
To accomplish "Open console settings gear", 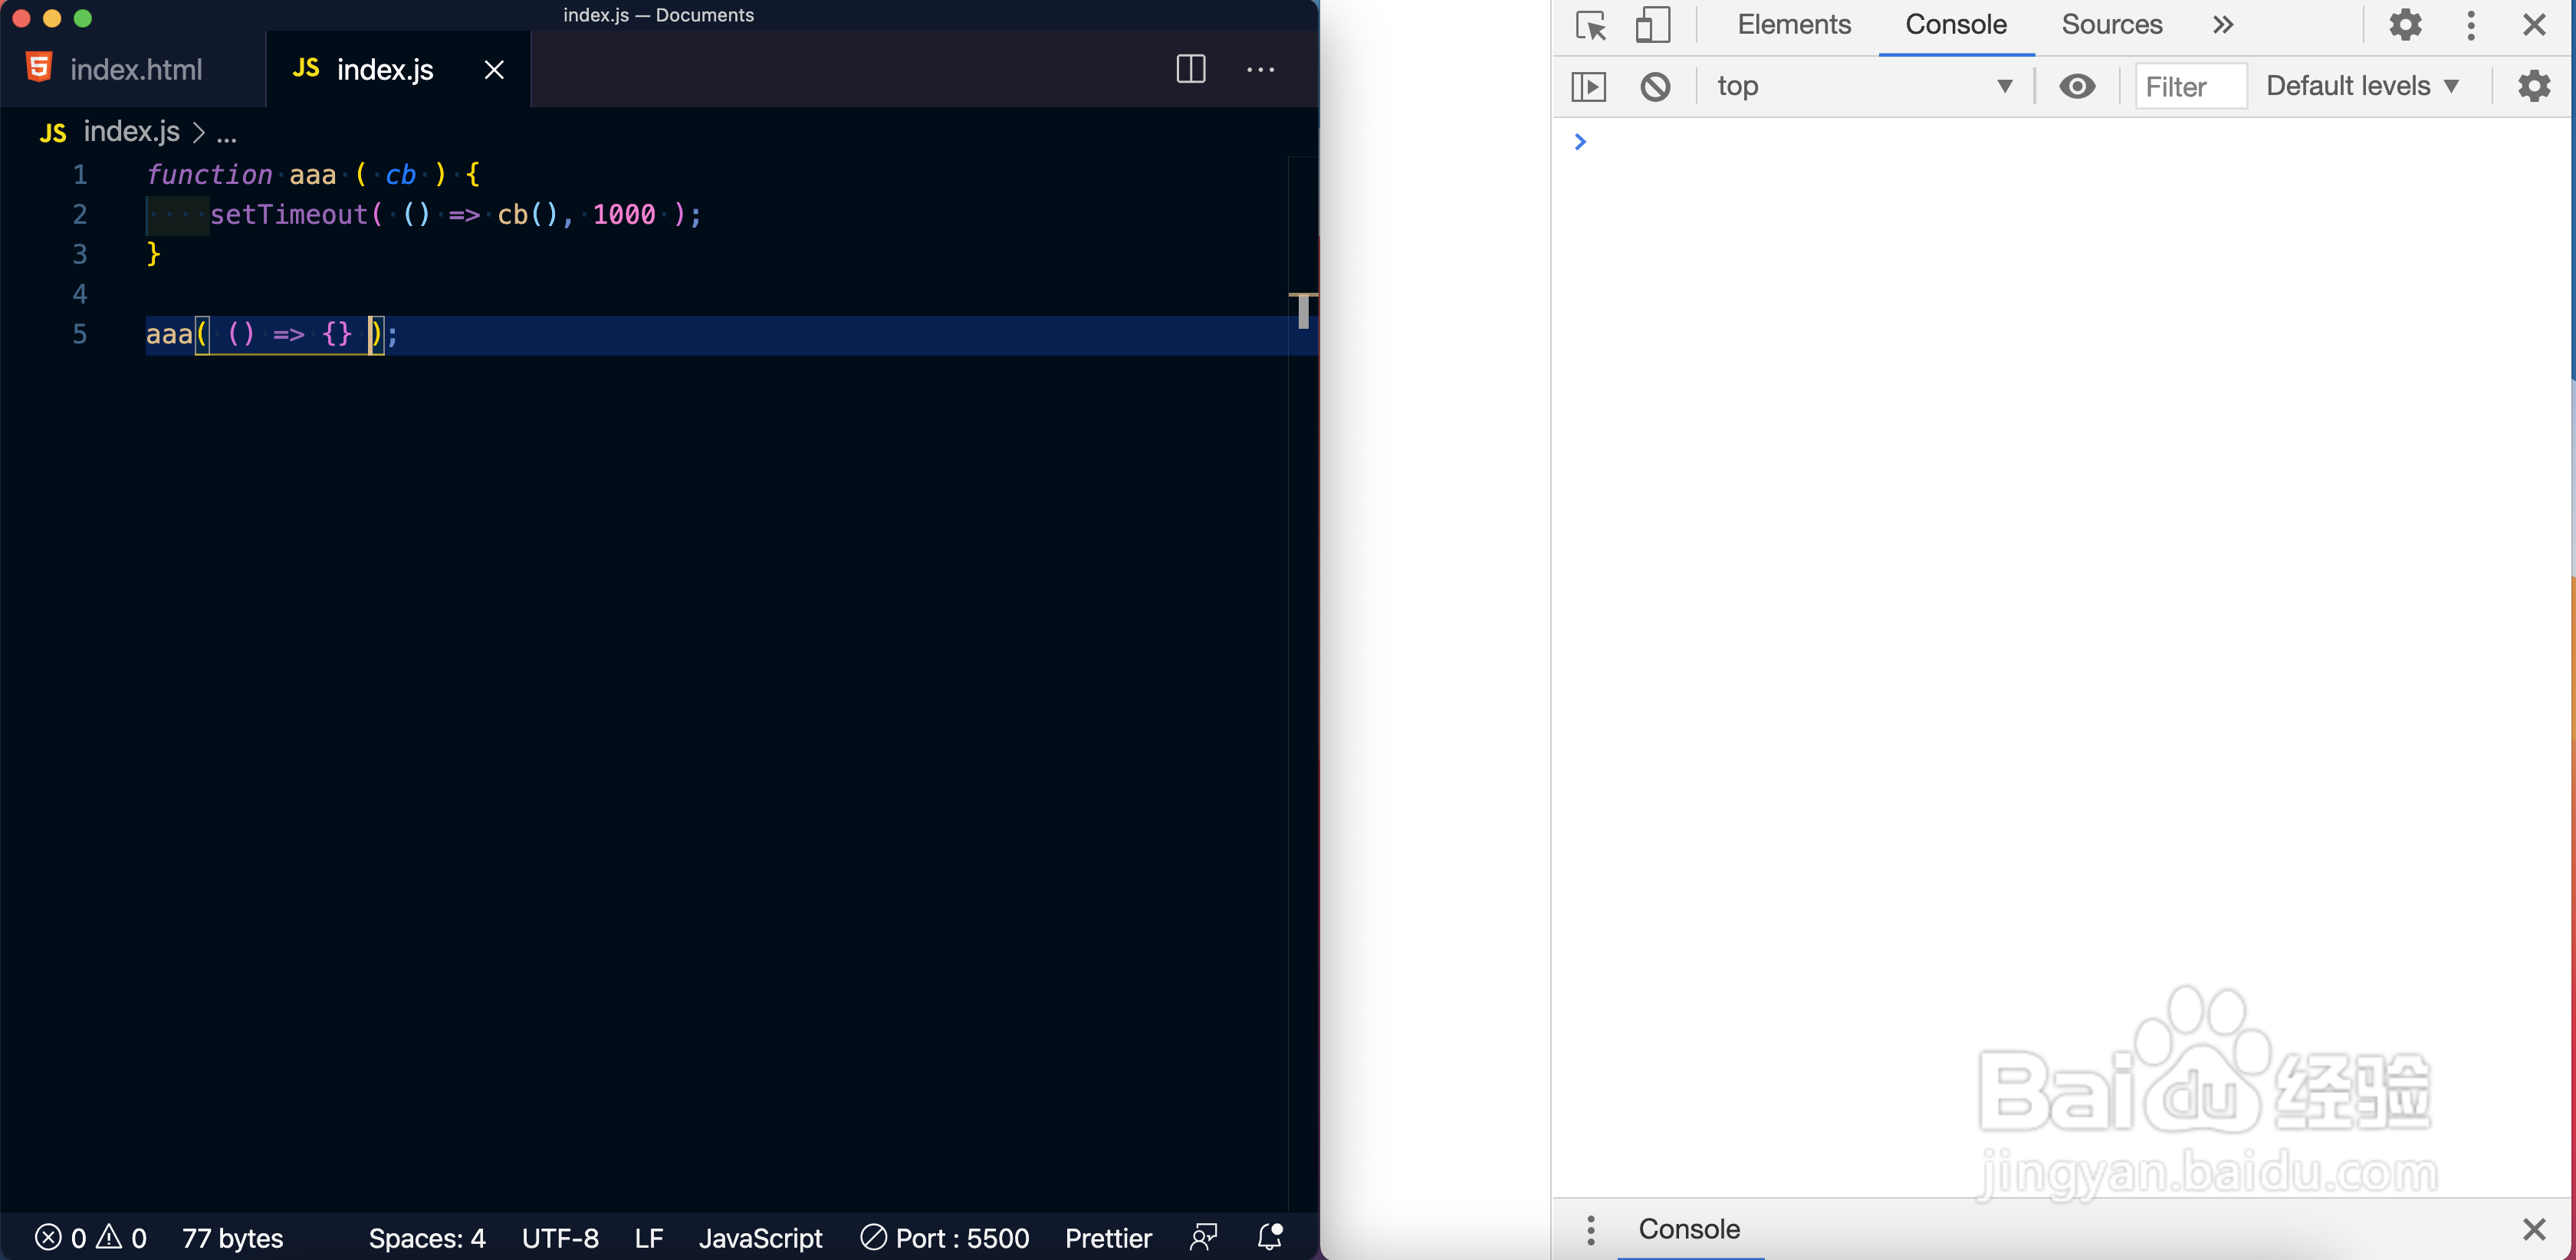I will tap(2533, 87).
